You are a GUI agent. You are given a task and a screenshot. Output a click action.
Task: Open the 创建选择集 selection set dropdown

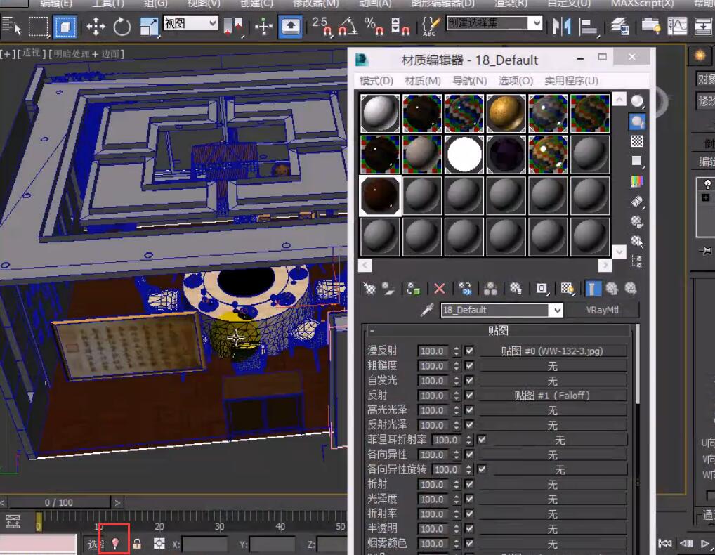[x=537, y=23]
